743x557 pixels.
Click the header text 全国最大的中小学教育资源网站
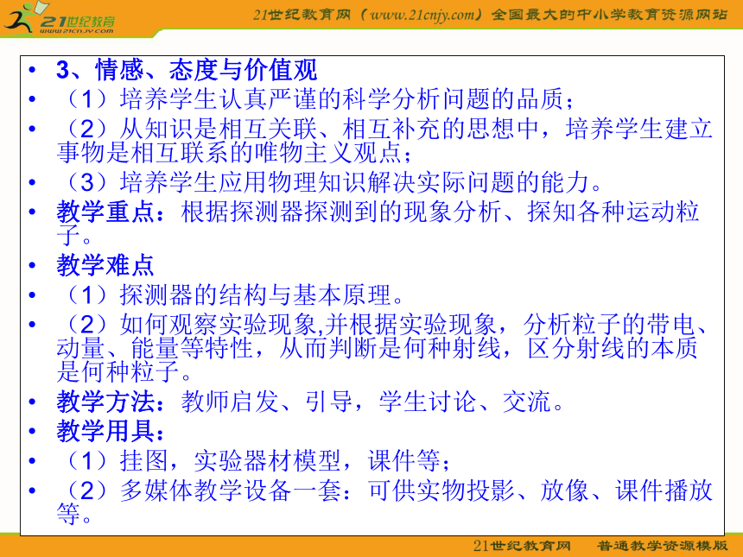click(x=609, y=15)
